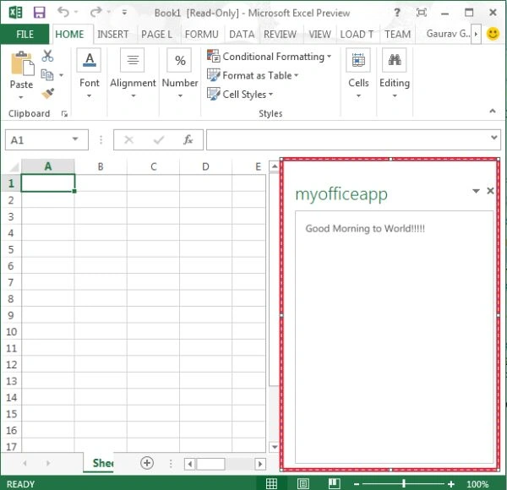
Task: Open the PAGE L ribbon tab
Action: (x=156, y=34)
